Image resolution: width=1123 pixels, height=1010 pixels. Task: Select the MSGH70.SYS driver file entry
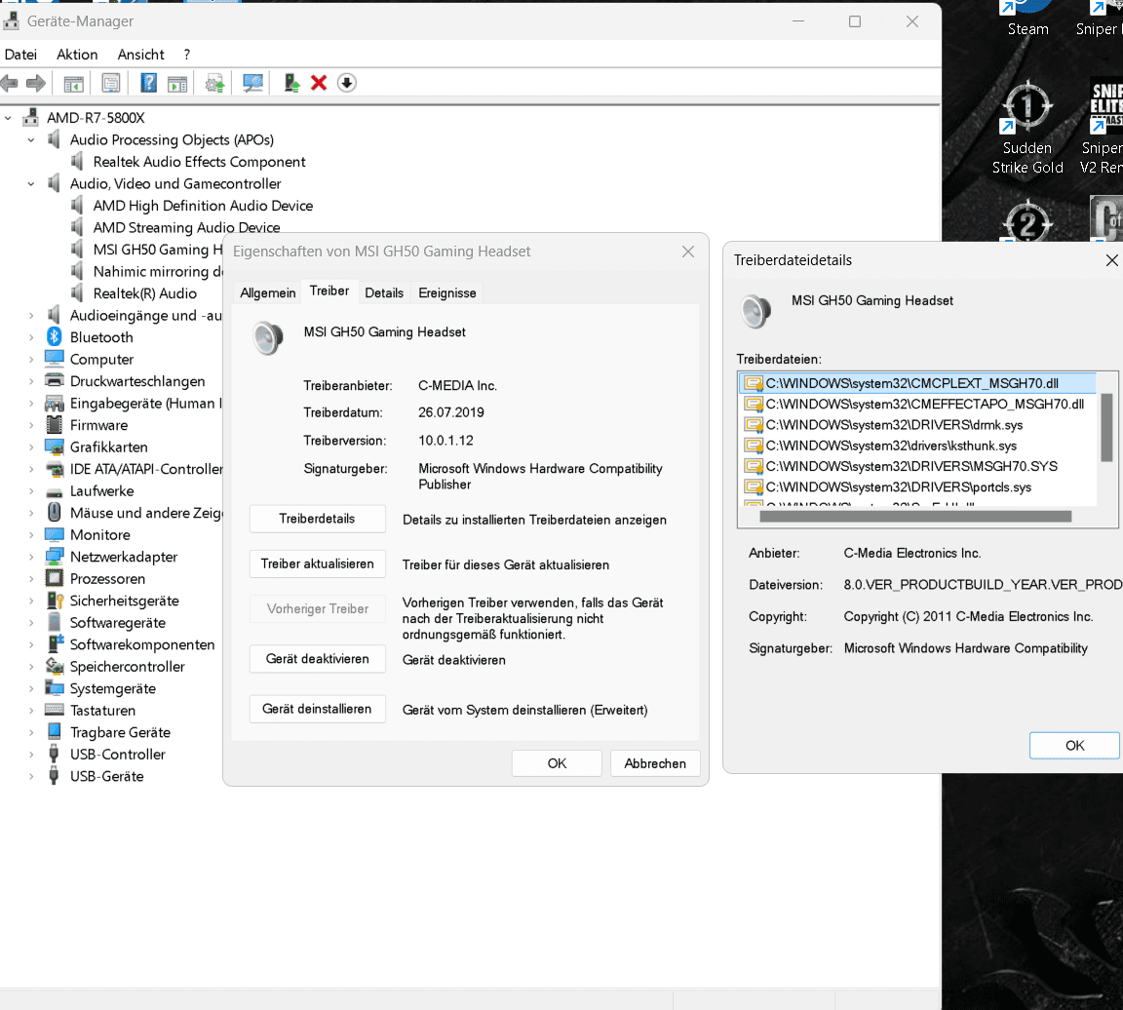(x=919, y=466)
